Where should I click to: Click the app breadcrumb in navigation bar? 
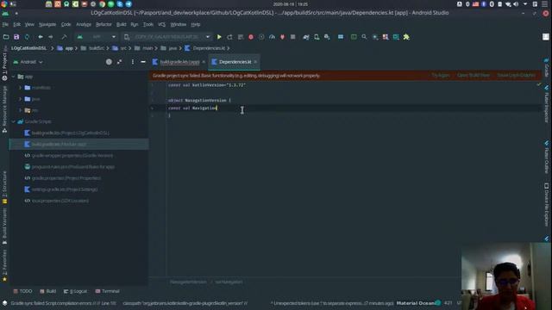(66, 48)
